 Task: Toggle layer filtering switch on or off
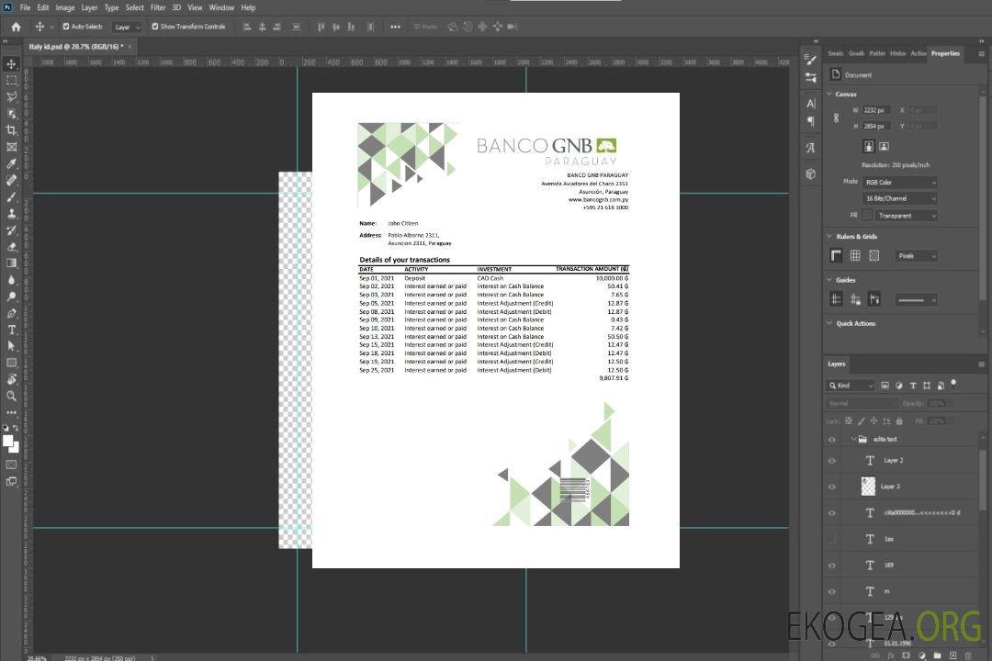click(x=953, y=384)
